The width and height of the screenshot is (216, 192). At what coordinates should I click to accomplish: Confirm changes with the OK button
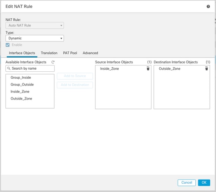[x=204, y=182]
